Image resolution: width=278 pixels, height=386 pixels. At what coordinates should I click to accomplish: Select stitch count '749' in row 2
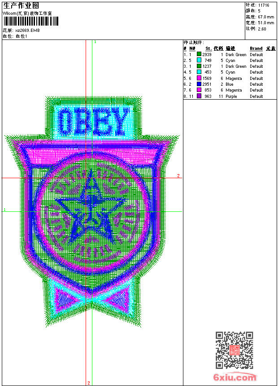[x=208, y=60]
